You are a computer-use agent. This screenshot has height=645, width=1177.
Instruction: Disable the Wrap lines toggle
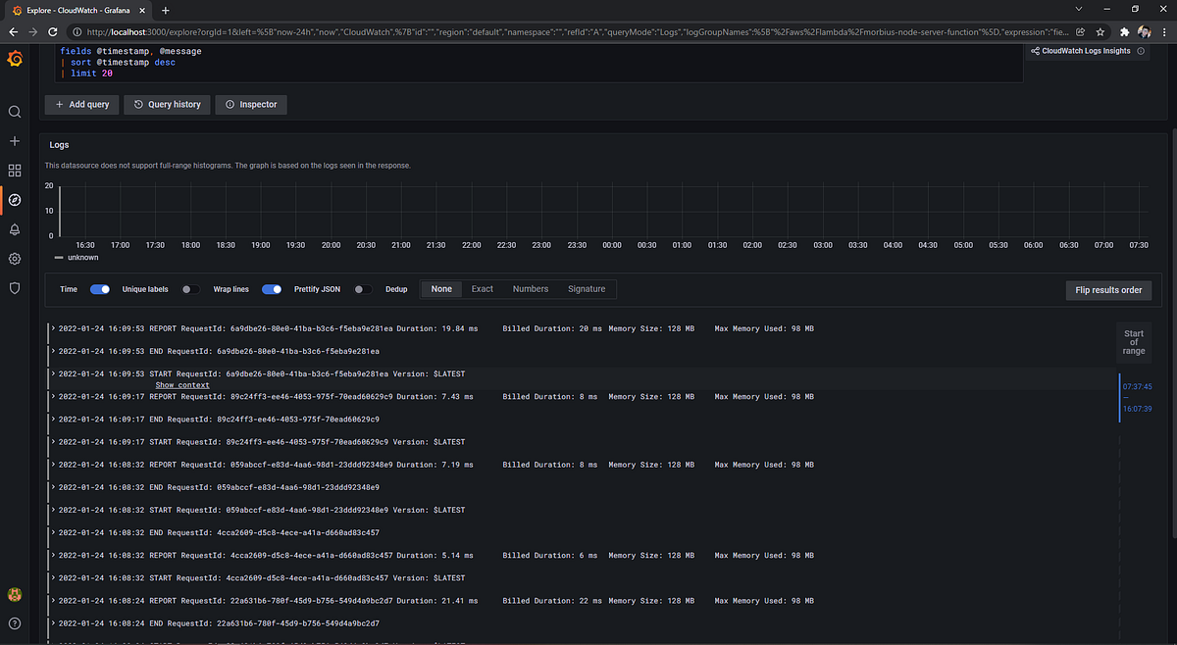tap(270, 289)
